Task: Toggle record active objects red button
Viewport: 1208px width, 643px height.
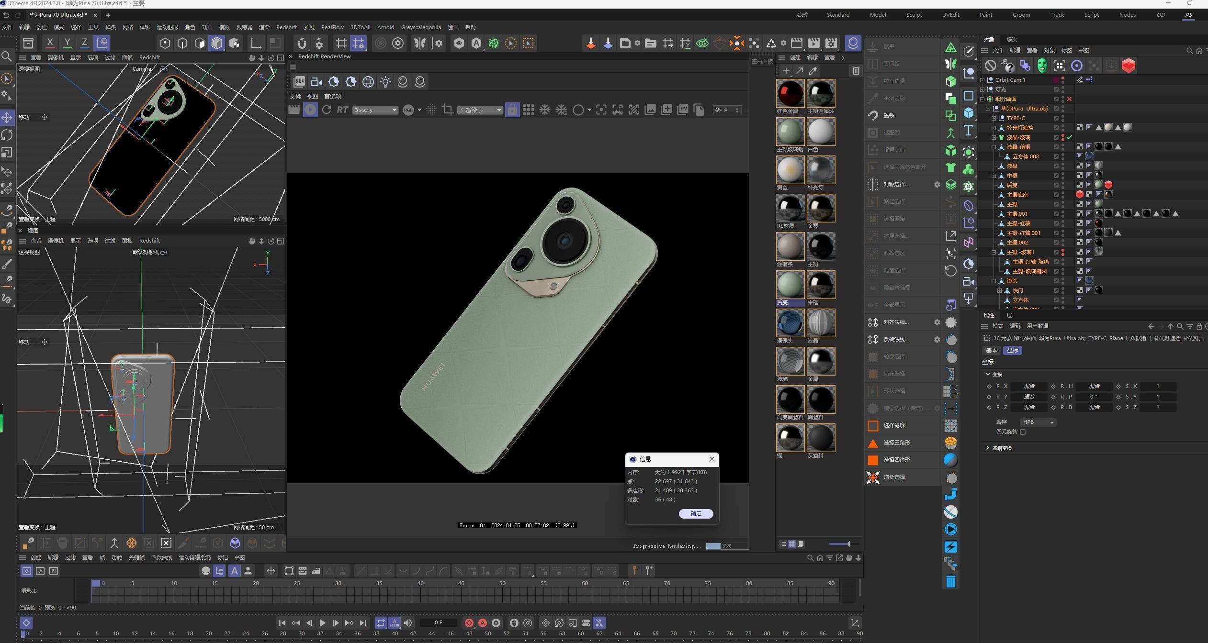Action: (469, 623)
